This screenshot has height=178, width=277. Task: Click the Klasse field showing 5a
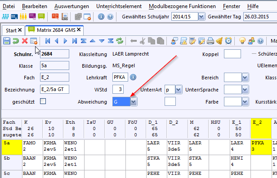click(54, 65)
